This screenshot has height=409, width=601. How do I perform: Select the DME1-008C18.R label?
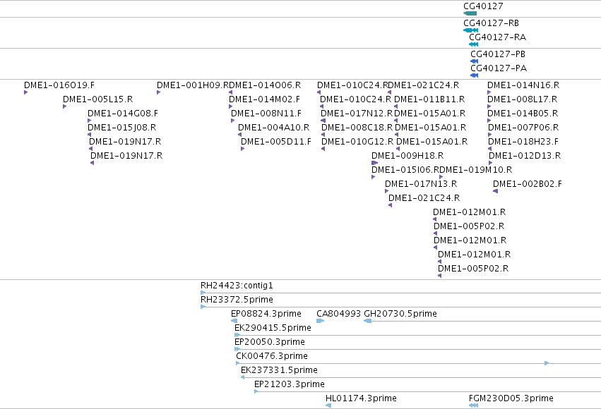pos(357,128)
